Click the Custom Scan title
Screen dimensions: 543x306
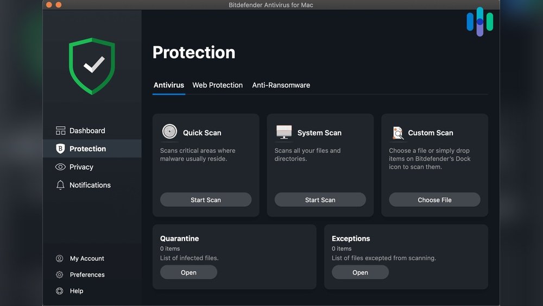[x=431, y=133]
